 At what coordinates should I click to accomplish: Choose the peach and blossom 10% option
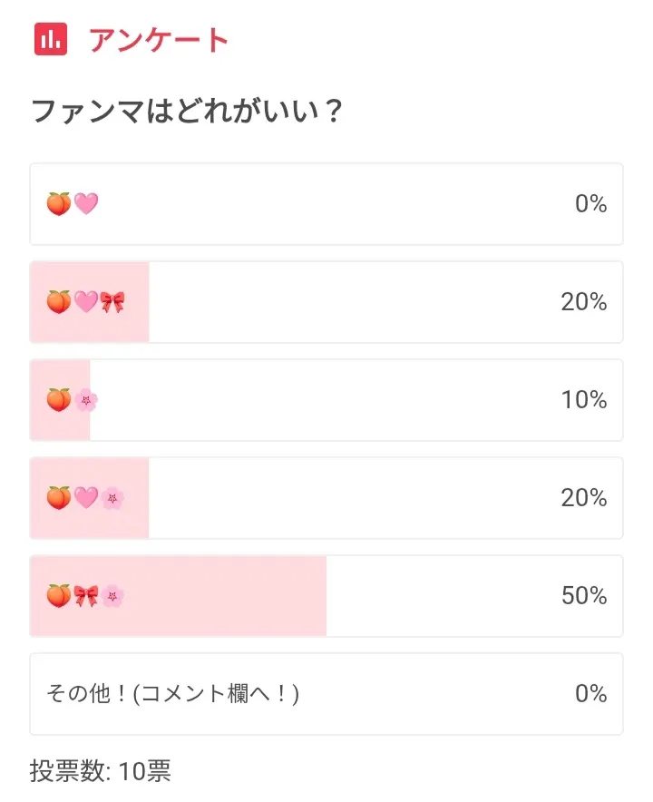tap(326, 400)
